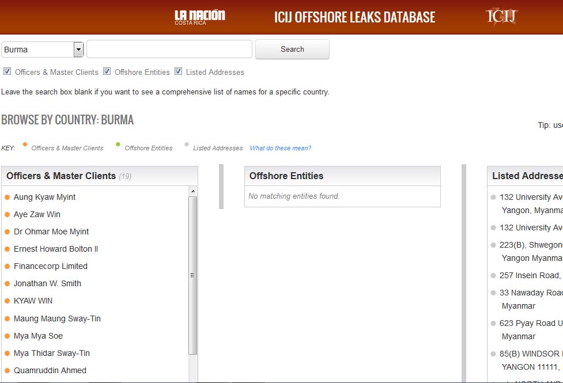The image size is (563, 383).
Task: Click grey bullet beside 85(B) WINDSOR
Action: point(493,354)
